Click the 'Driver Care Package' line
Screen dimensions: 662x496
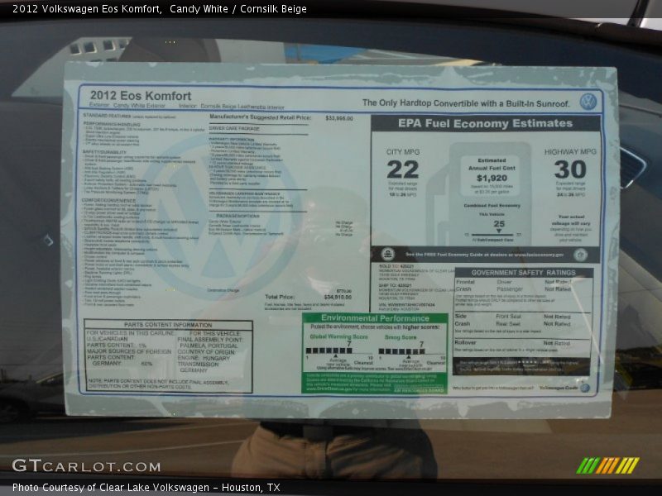tap(234, 128)
